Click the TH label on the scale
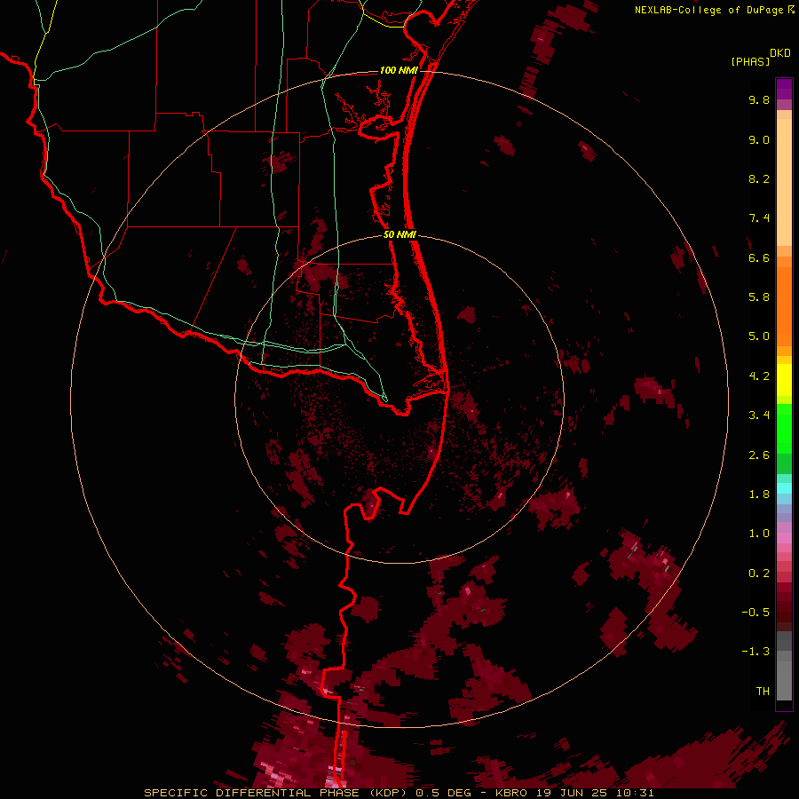This screenshot has height=799, width=799. coord(763,692)
